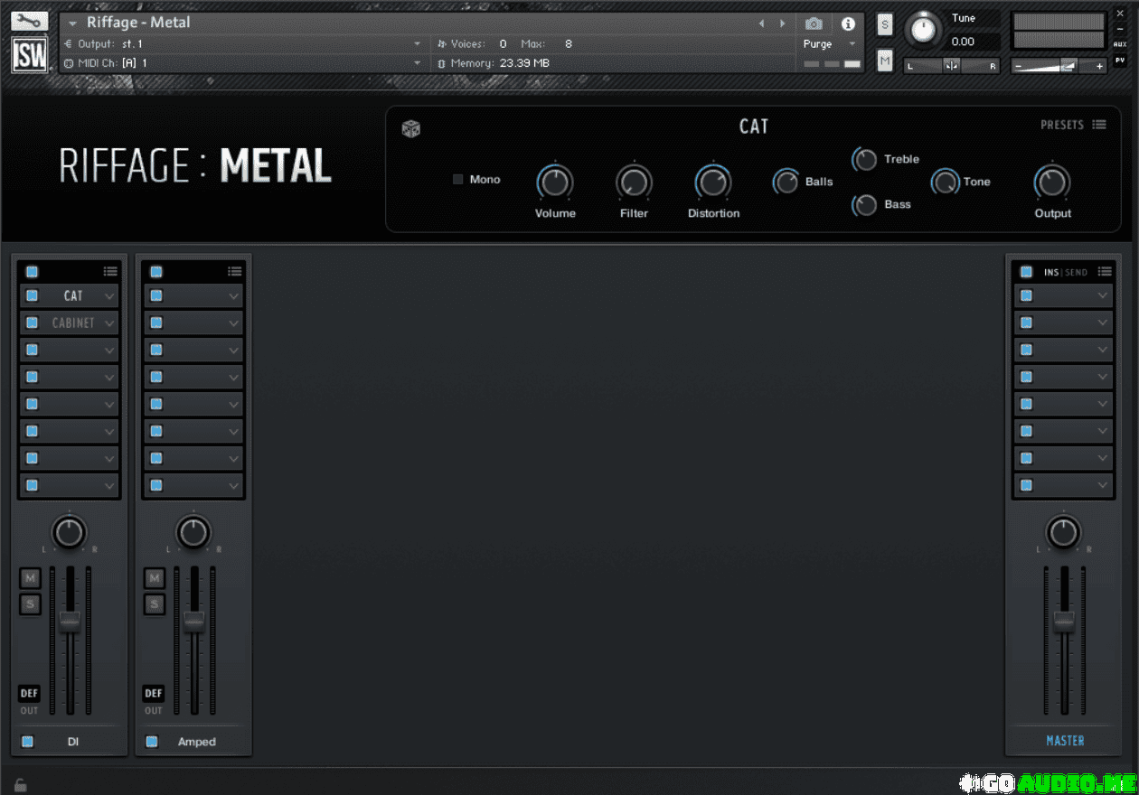Toggle the CAT effect slot power button
Image resolution: width=1139 pixels, height=795 pixels.
32,295
